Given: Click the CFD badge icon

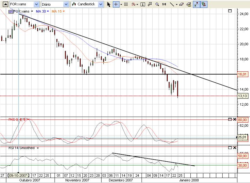Looking at the screenshot, I should [11, 11].
